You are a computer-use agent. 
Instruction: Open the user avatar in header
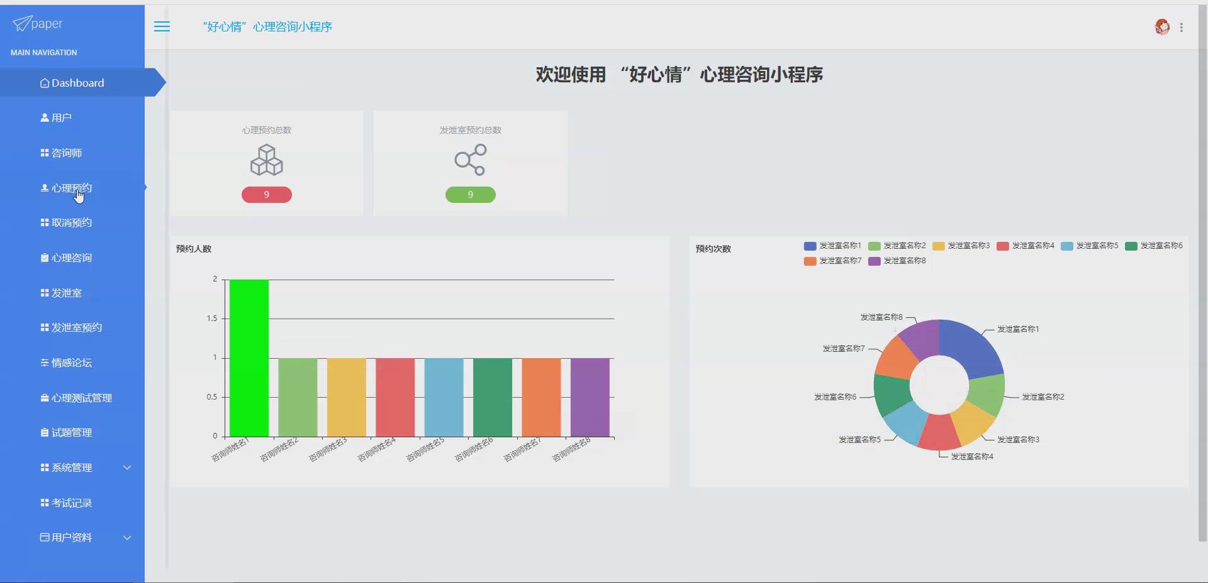(1162, 27)
